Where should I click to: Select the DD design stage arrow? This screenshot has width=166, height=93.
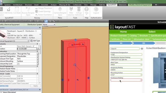click(144, 43)
